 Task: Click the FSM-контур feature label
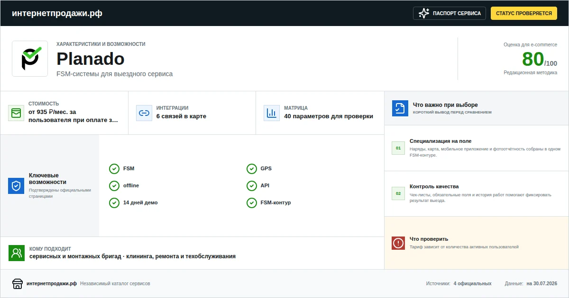point(276,203)
